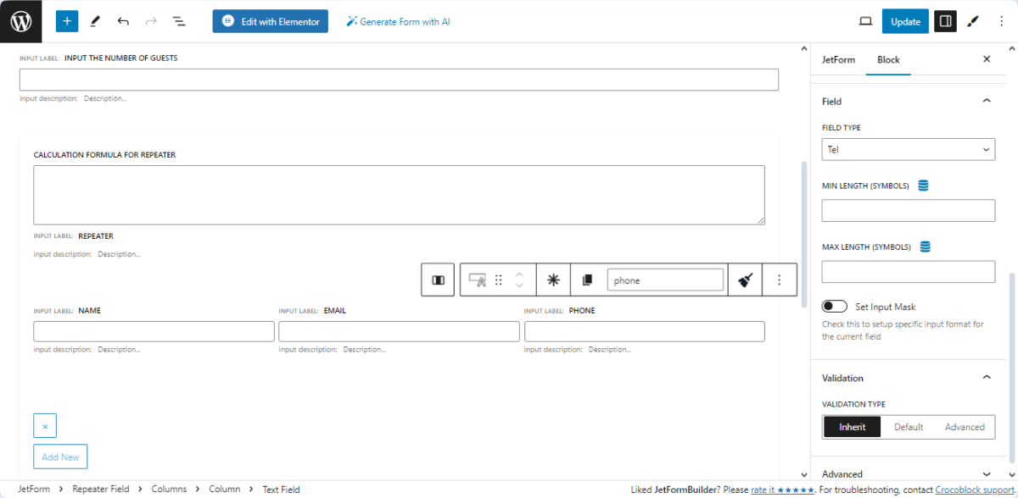Select the parent block icon in the floating toolbar
The height and width of the screenshot is (498, 1018).
coord(437,279)
